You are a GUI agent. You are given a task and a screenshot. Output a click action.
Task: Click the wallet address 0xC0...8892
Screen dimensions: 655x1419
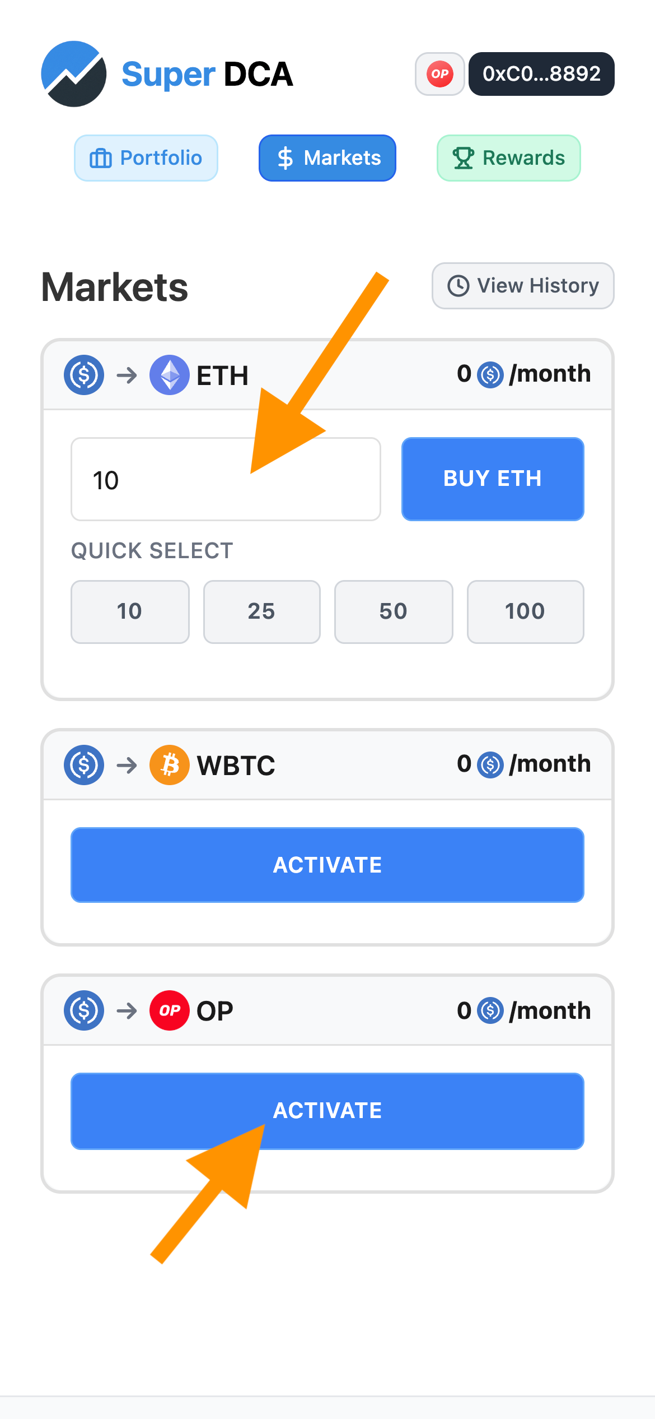tap(541, 73)
